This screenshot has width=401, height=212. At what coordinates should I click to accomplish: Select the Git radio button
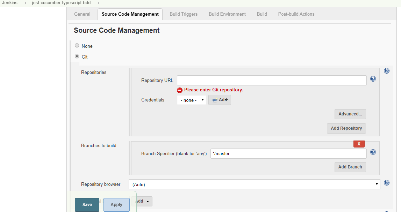tap(77, 56)
